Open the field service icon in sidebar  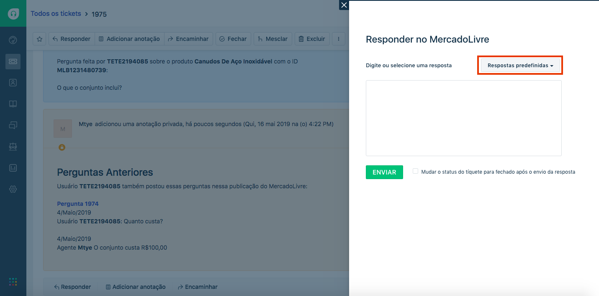pos(13,147)
